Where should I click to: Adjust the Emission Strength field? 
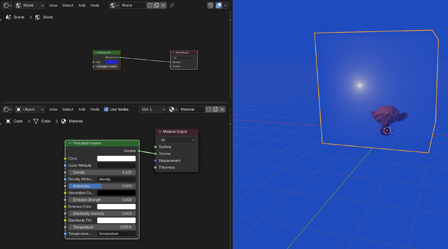point(102,200)
